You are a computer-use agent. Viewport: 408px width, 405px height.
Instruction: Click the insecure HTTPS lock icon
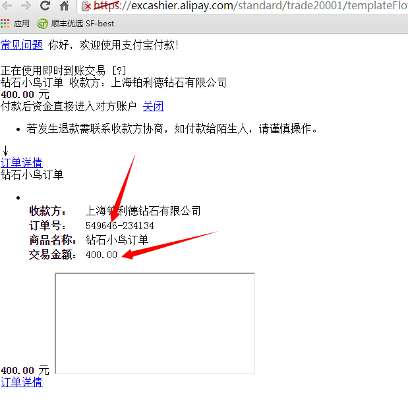click(86, 6)
